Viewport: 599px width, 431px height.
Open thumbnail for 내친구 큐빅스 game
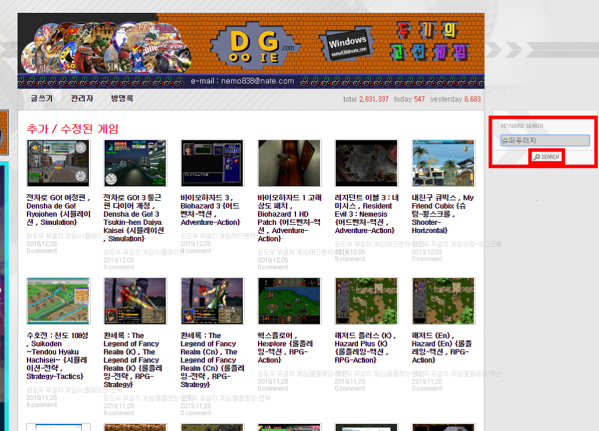pos(443,163)
